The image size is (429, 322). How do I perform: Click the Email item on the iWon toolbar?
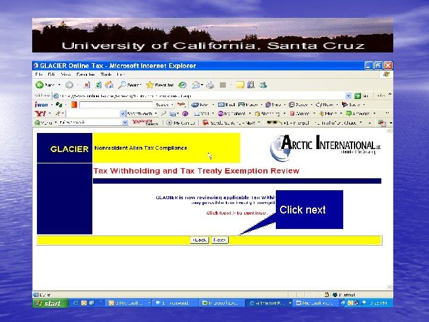[226, 104]
